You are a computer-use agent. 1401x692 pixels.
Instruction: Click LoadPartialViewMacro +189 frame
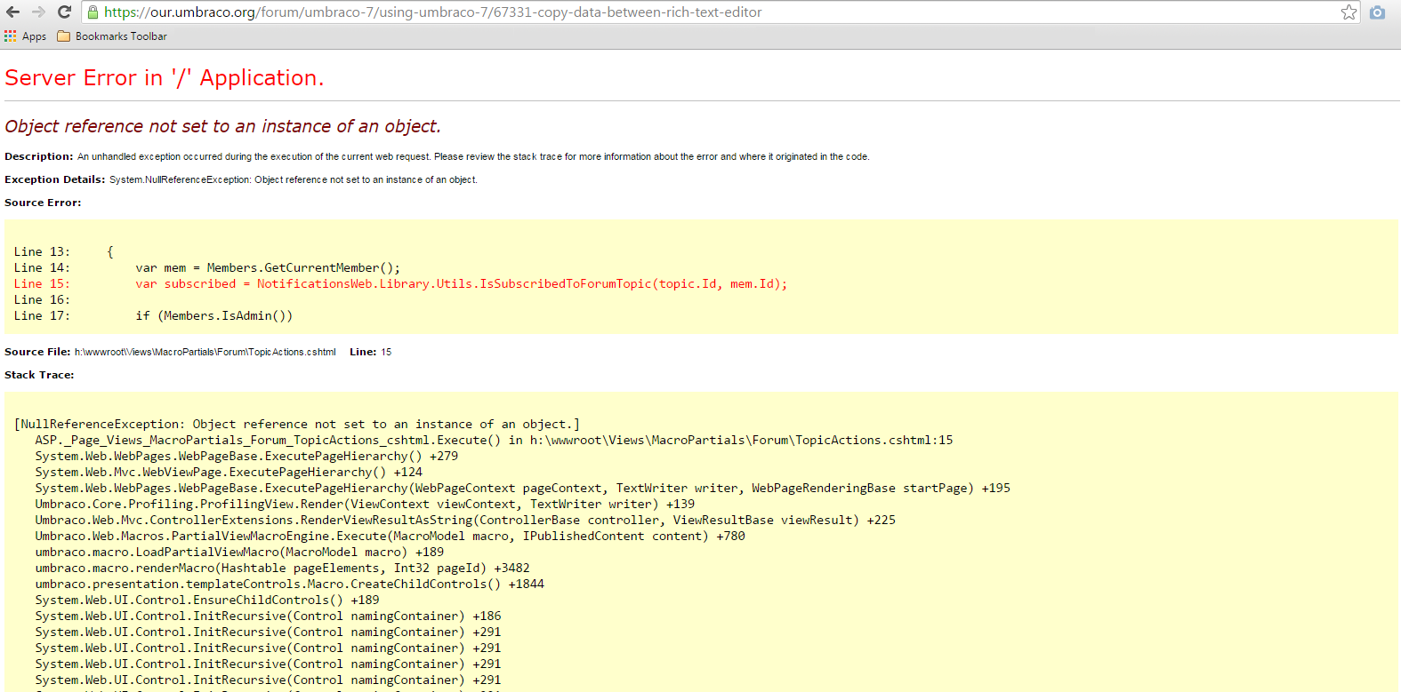[x=239, y=553]
